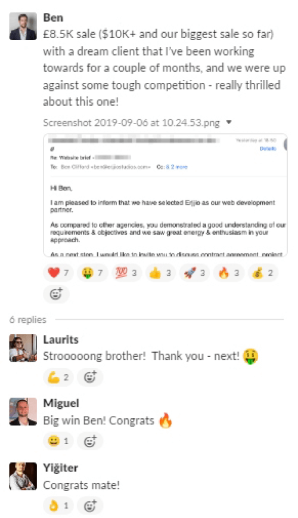Open Ben's profile from his avatar
Screen dimensions: 298x518
pos(23,26)
